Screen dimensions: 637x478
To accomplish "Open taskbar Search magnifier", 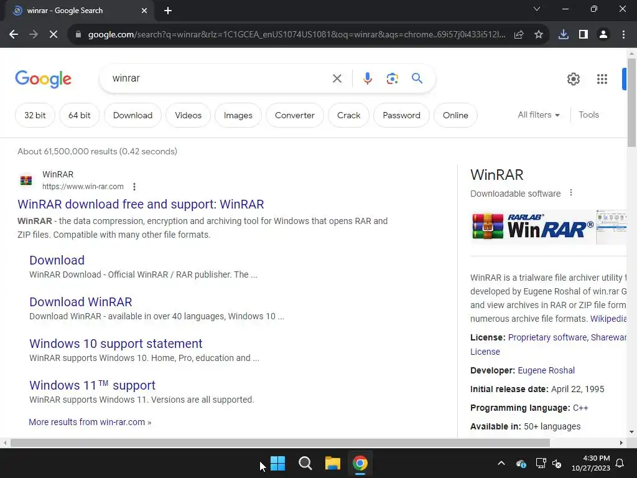I will (x=305, y=463).
